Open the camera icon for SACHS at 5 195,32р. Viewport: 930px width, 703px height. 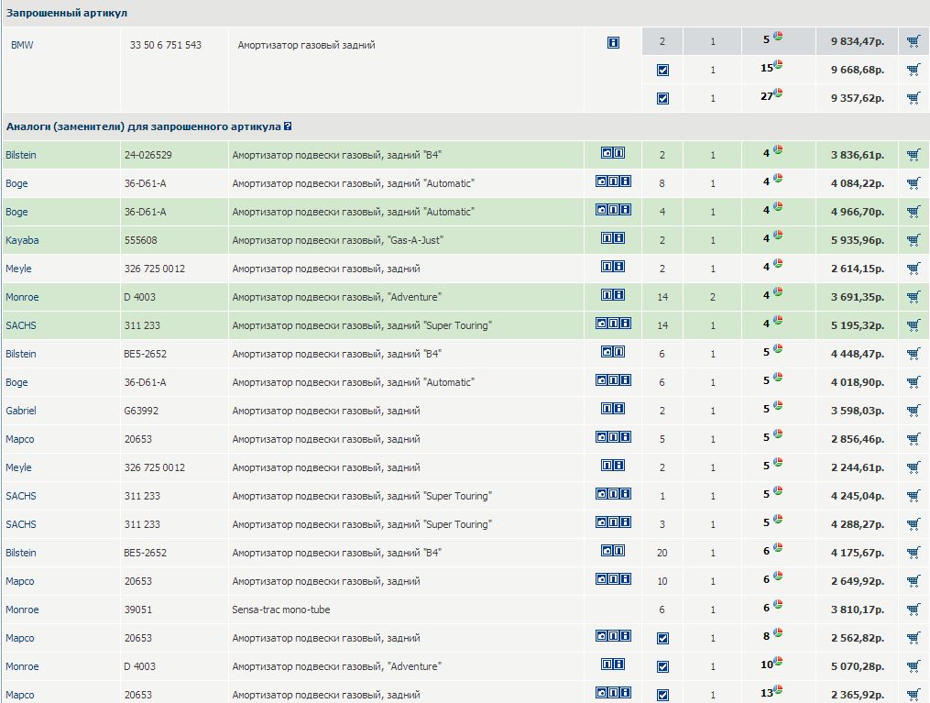tap(601, 324)
